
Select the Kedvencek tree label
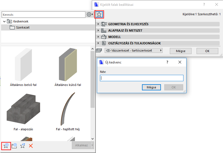pyautogui.click(x=21, y=21)
